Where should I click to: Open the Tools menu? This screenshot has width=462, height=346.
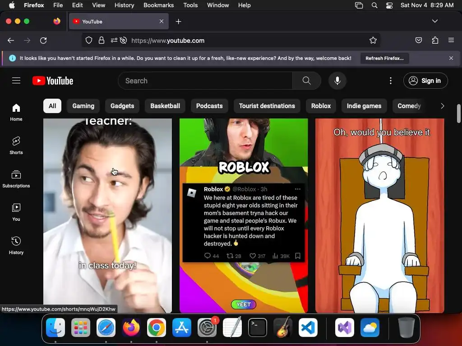click(190, 5)
